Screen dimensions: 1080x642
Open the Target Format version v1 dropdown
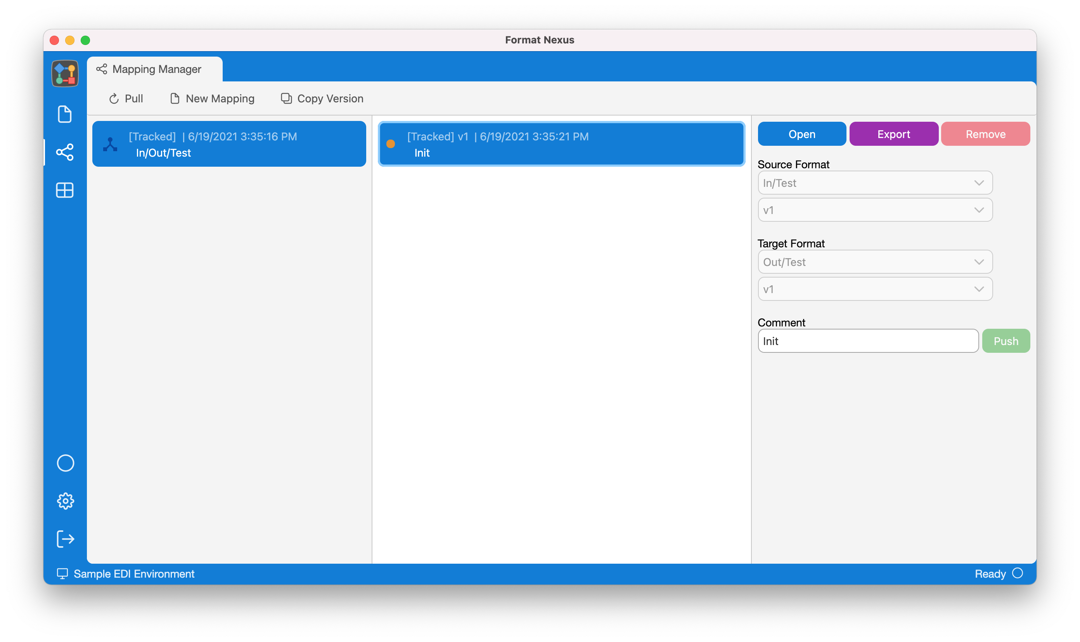875,289
